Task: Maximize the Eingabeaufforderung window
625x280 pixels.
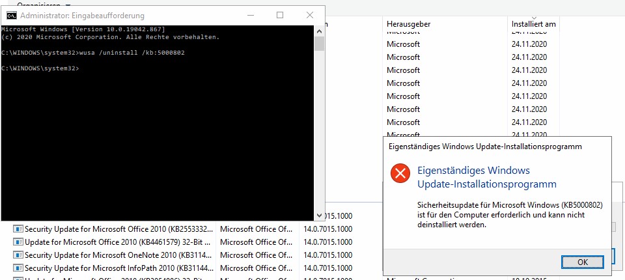Action: coord(280,15)
